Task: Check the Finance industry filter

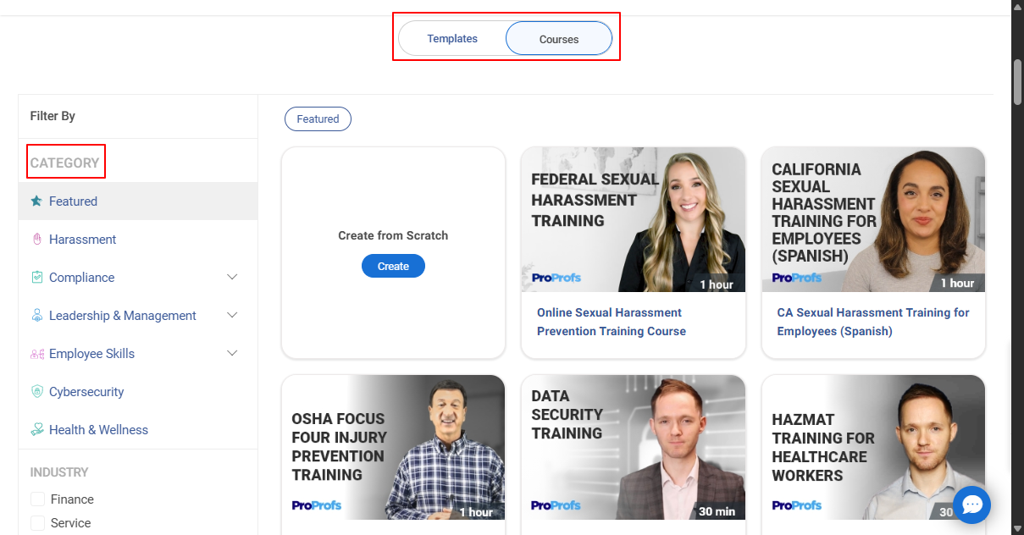Action: tap(37, 499)
